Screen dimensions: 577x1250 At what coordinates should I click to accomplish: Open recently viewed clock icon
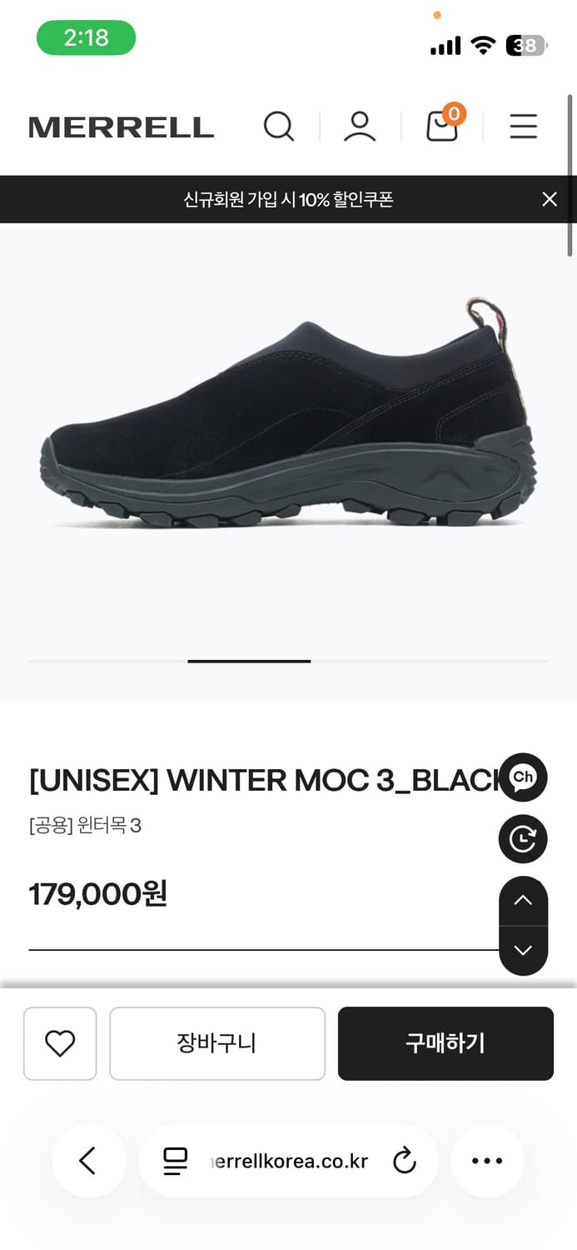[523, 839]
